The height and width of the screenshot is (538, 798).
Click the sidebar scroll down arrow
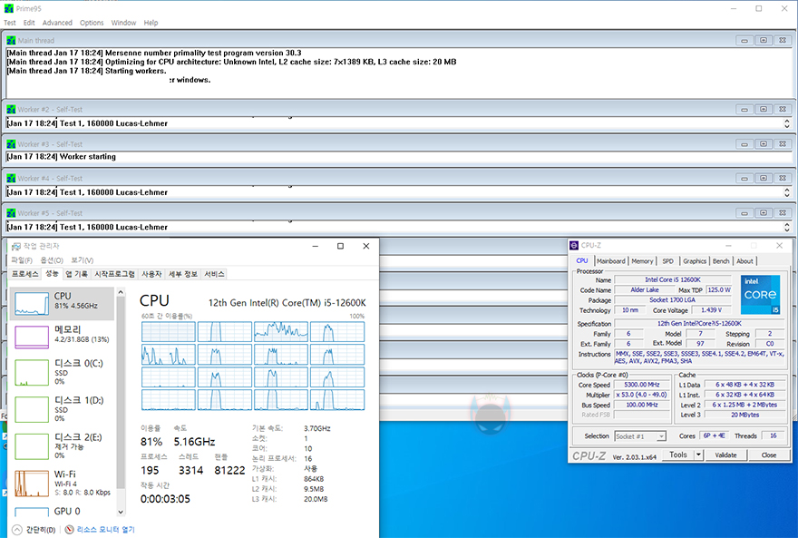coord(121,512)
